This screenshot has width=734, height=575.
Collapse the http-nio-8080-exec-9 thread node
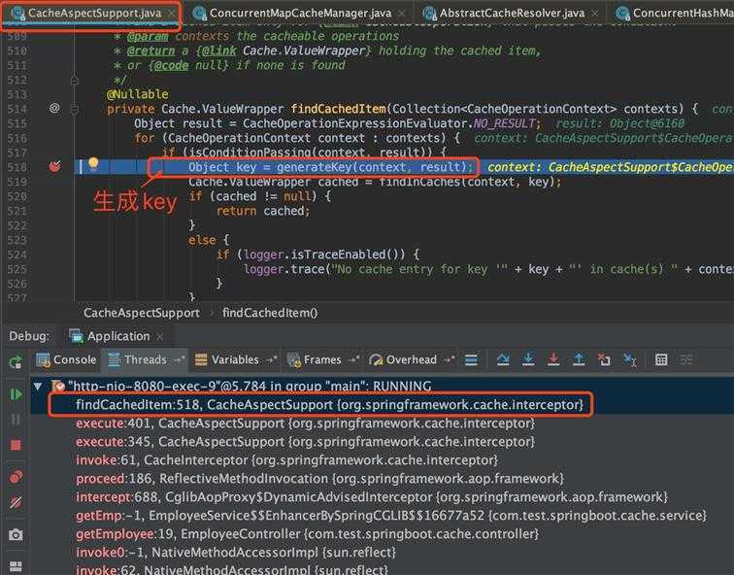point(38,387)
